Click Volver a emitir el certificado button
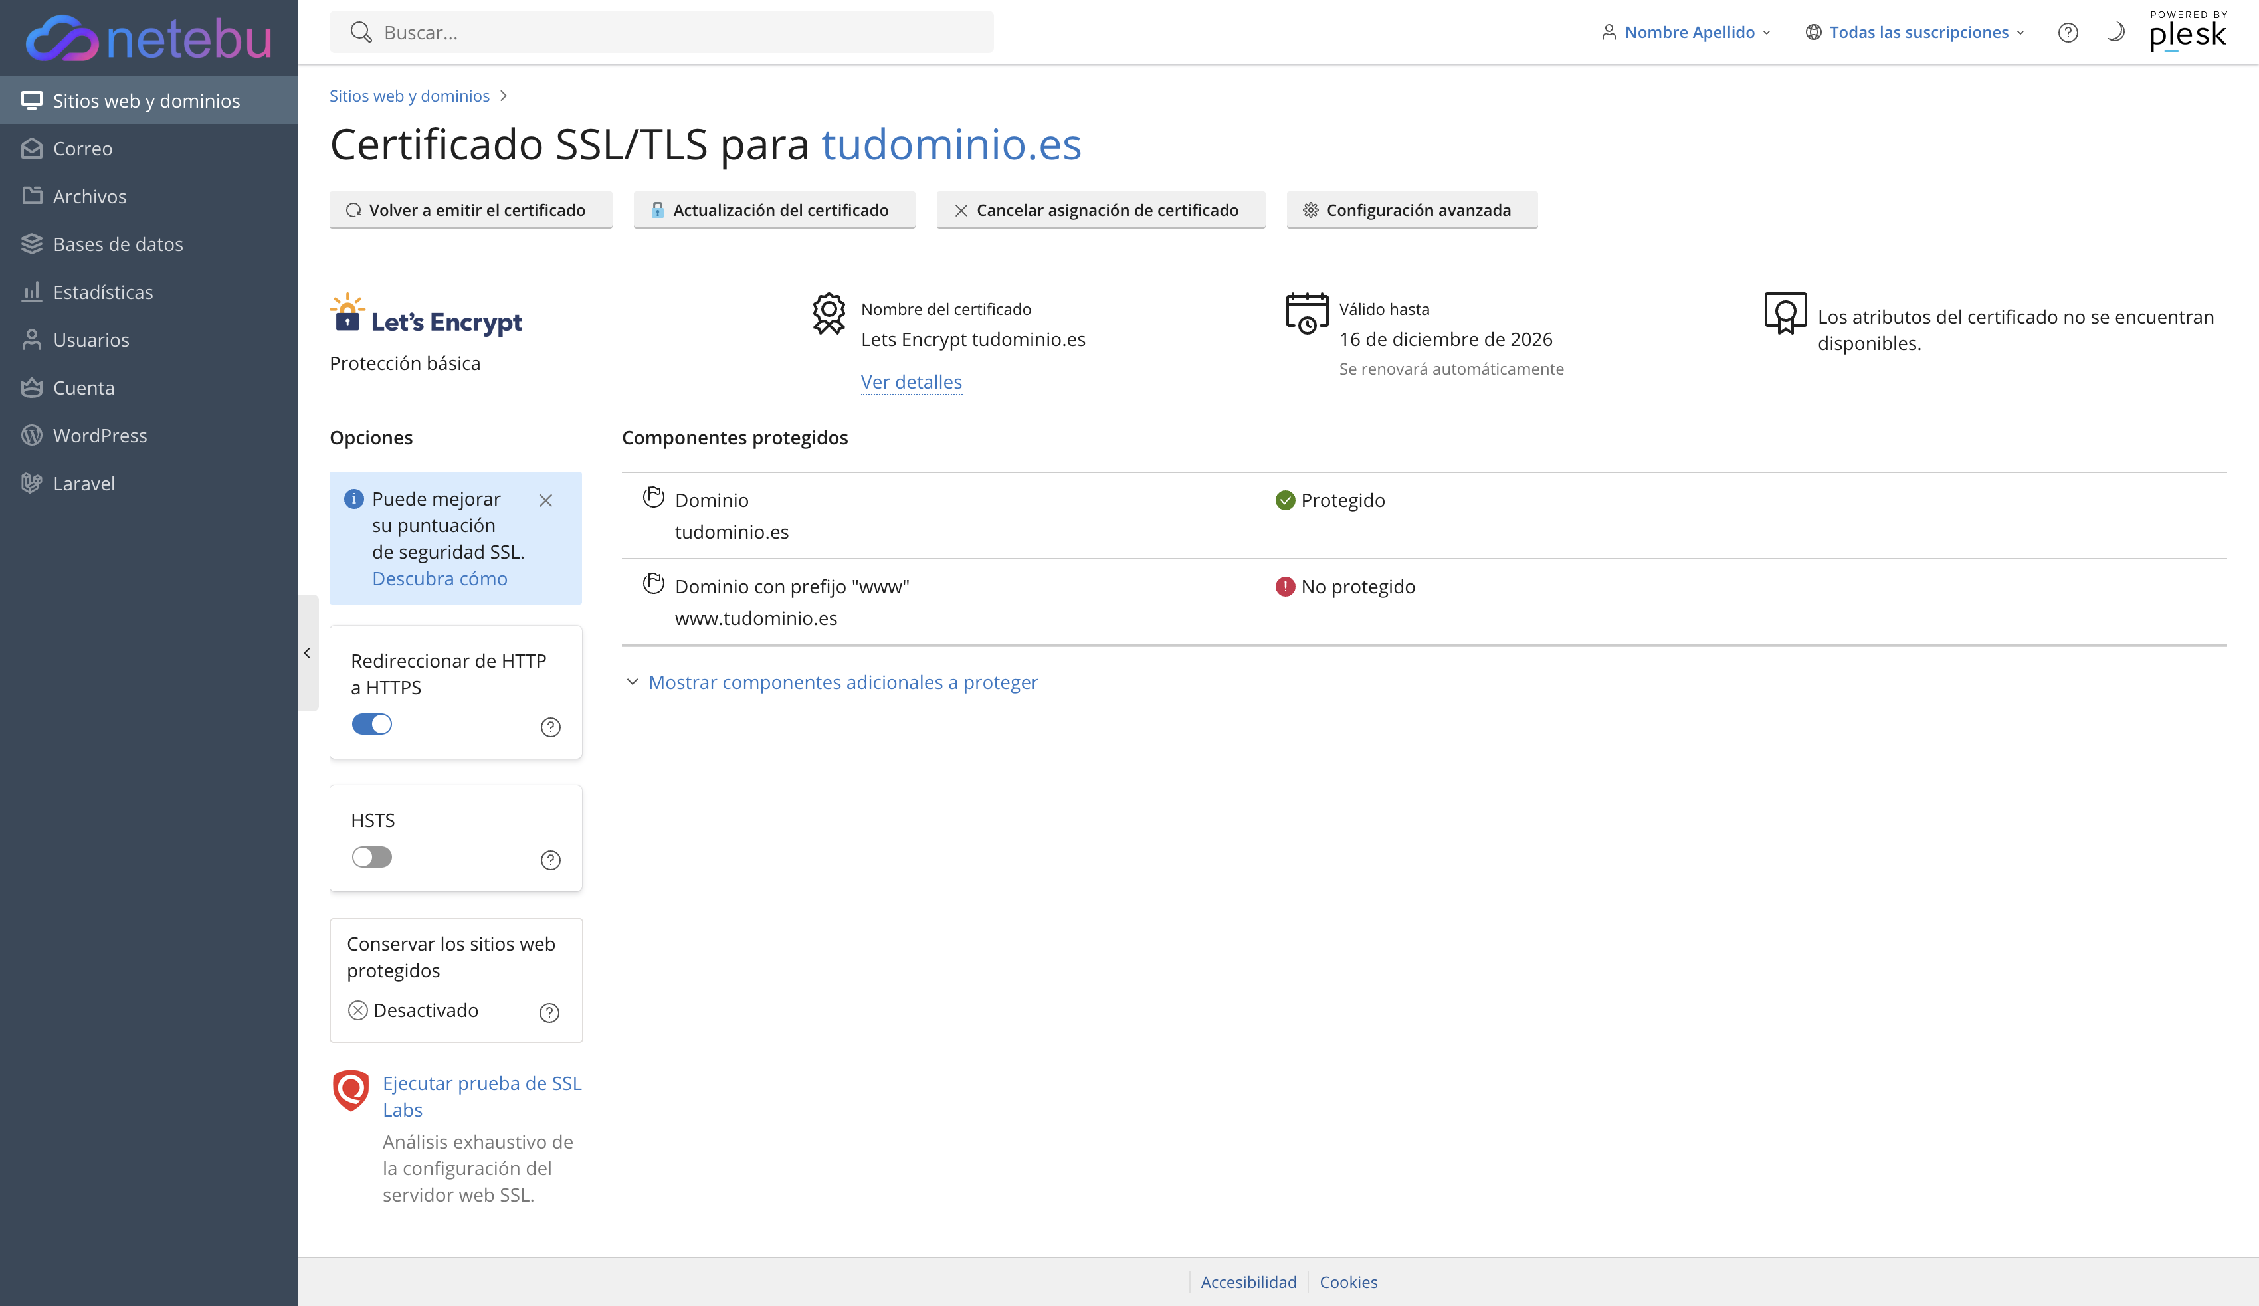2259x1306 pixels. point(470,210)
